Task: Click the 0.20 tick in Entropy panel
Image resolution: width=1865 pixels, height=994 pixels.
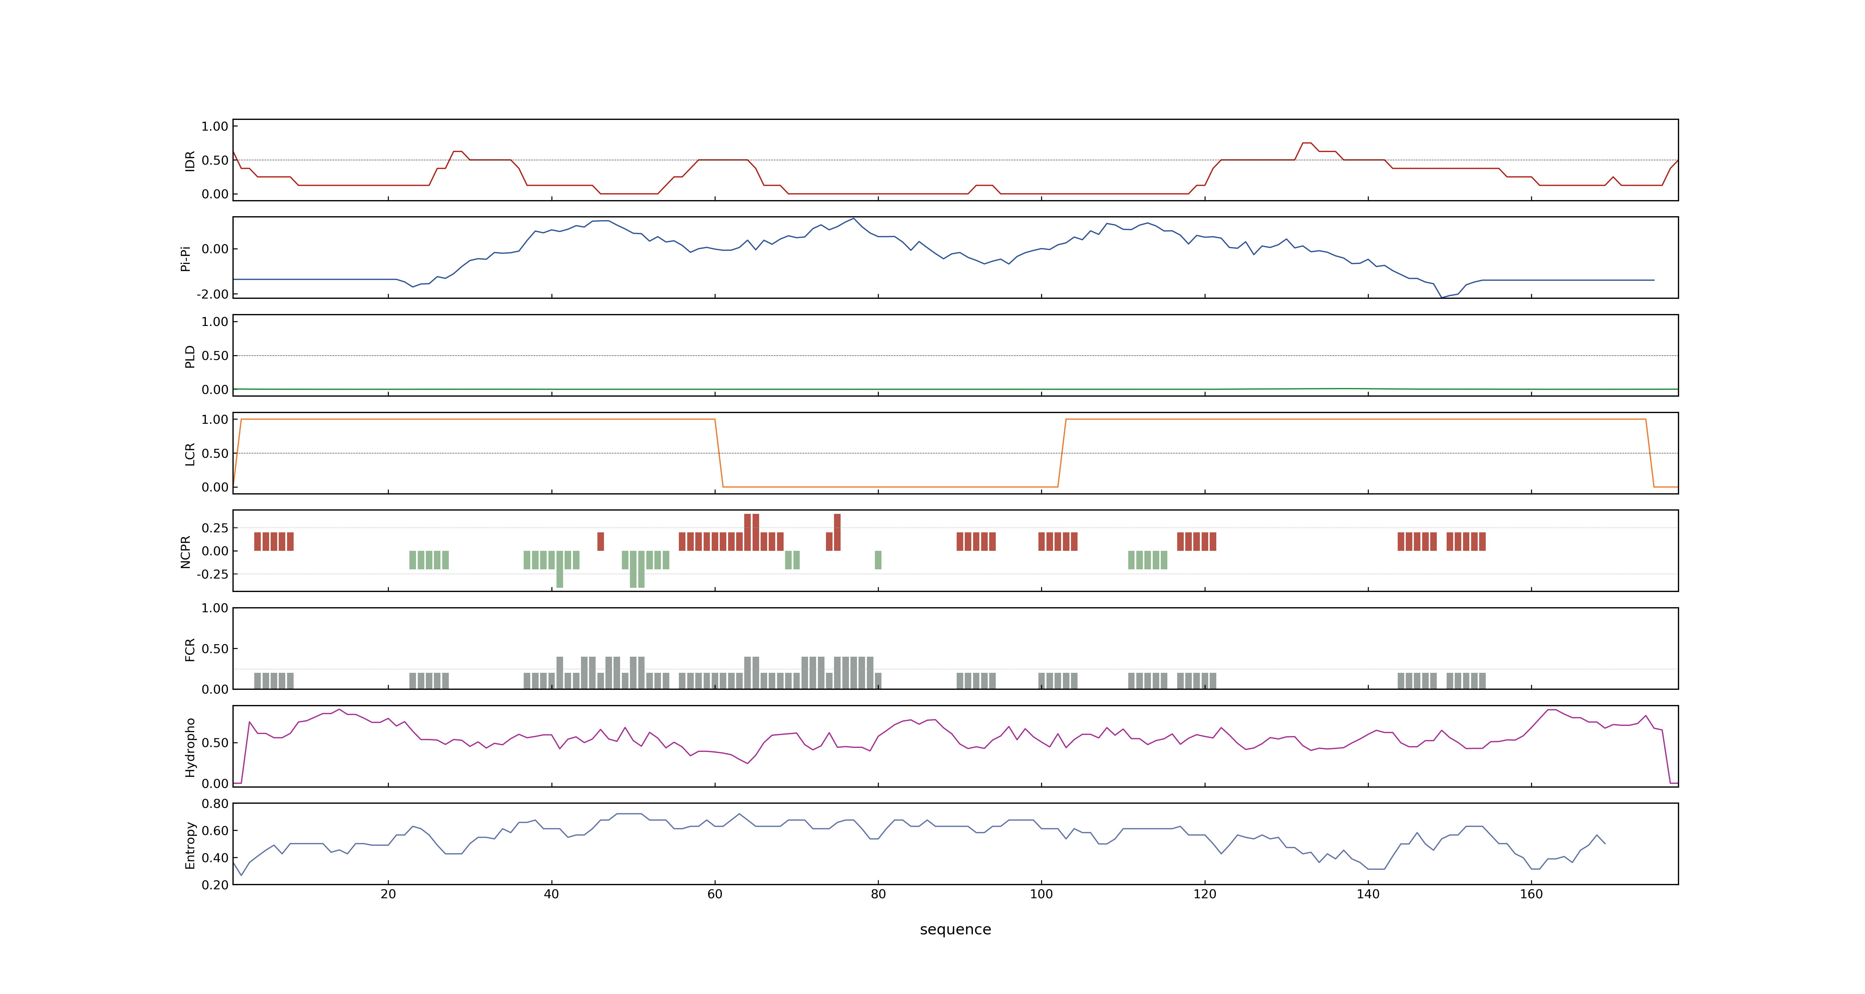Action: (x=215, y=885)
